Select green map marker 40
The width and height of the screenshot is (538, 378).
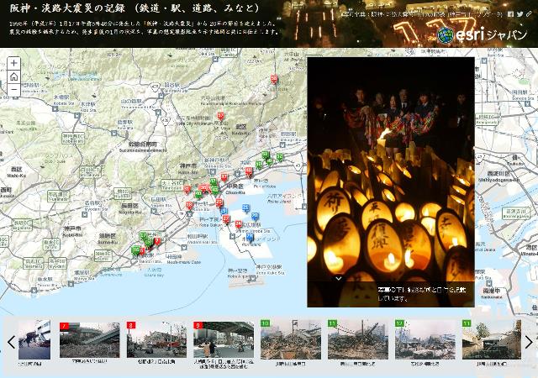pos(198,194)
